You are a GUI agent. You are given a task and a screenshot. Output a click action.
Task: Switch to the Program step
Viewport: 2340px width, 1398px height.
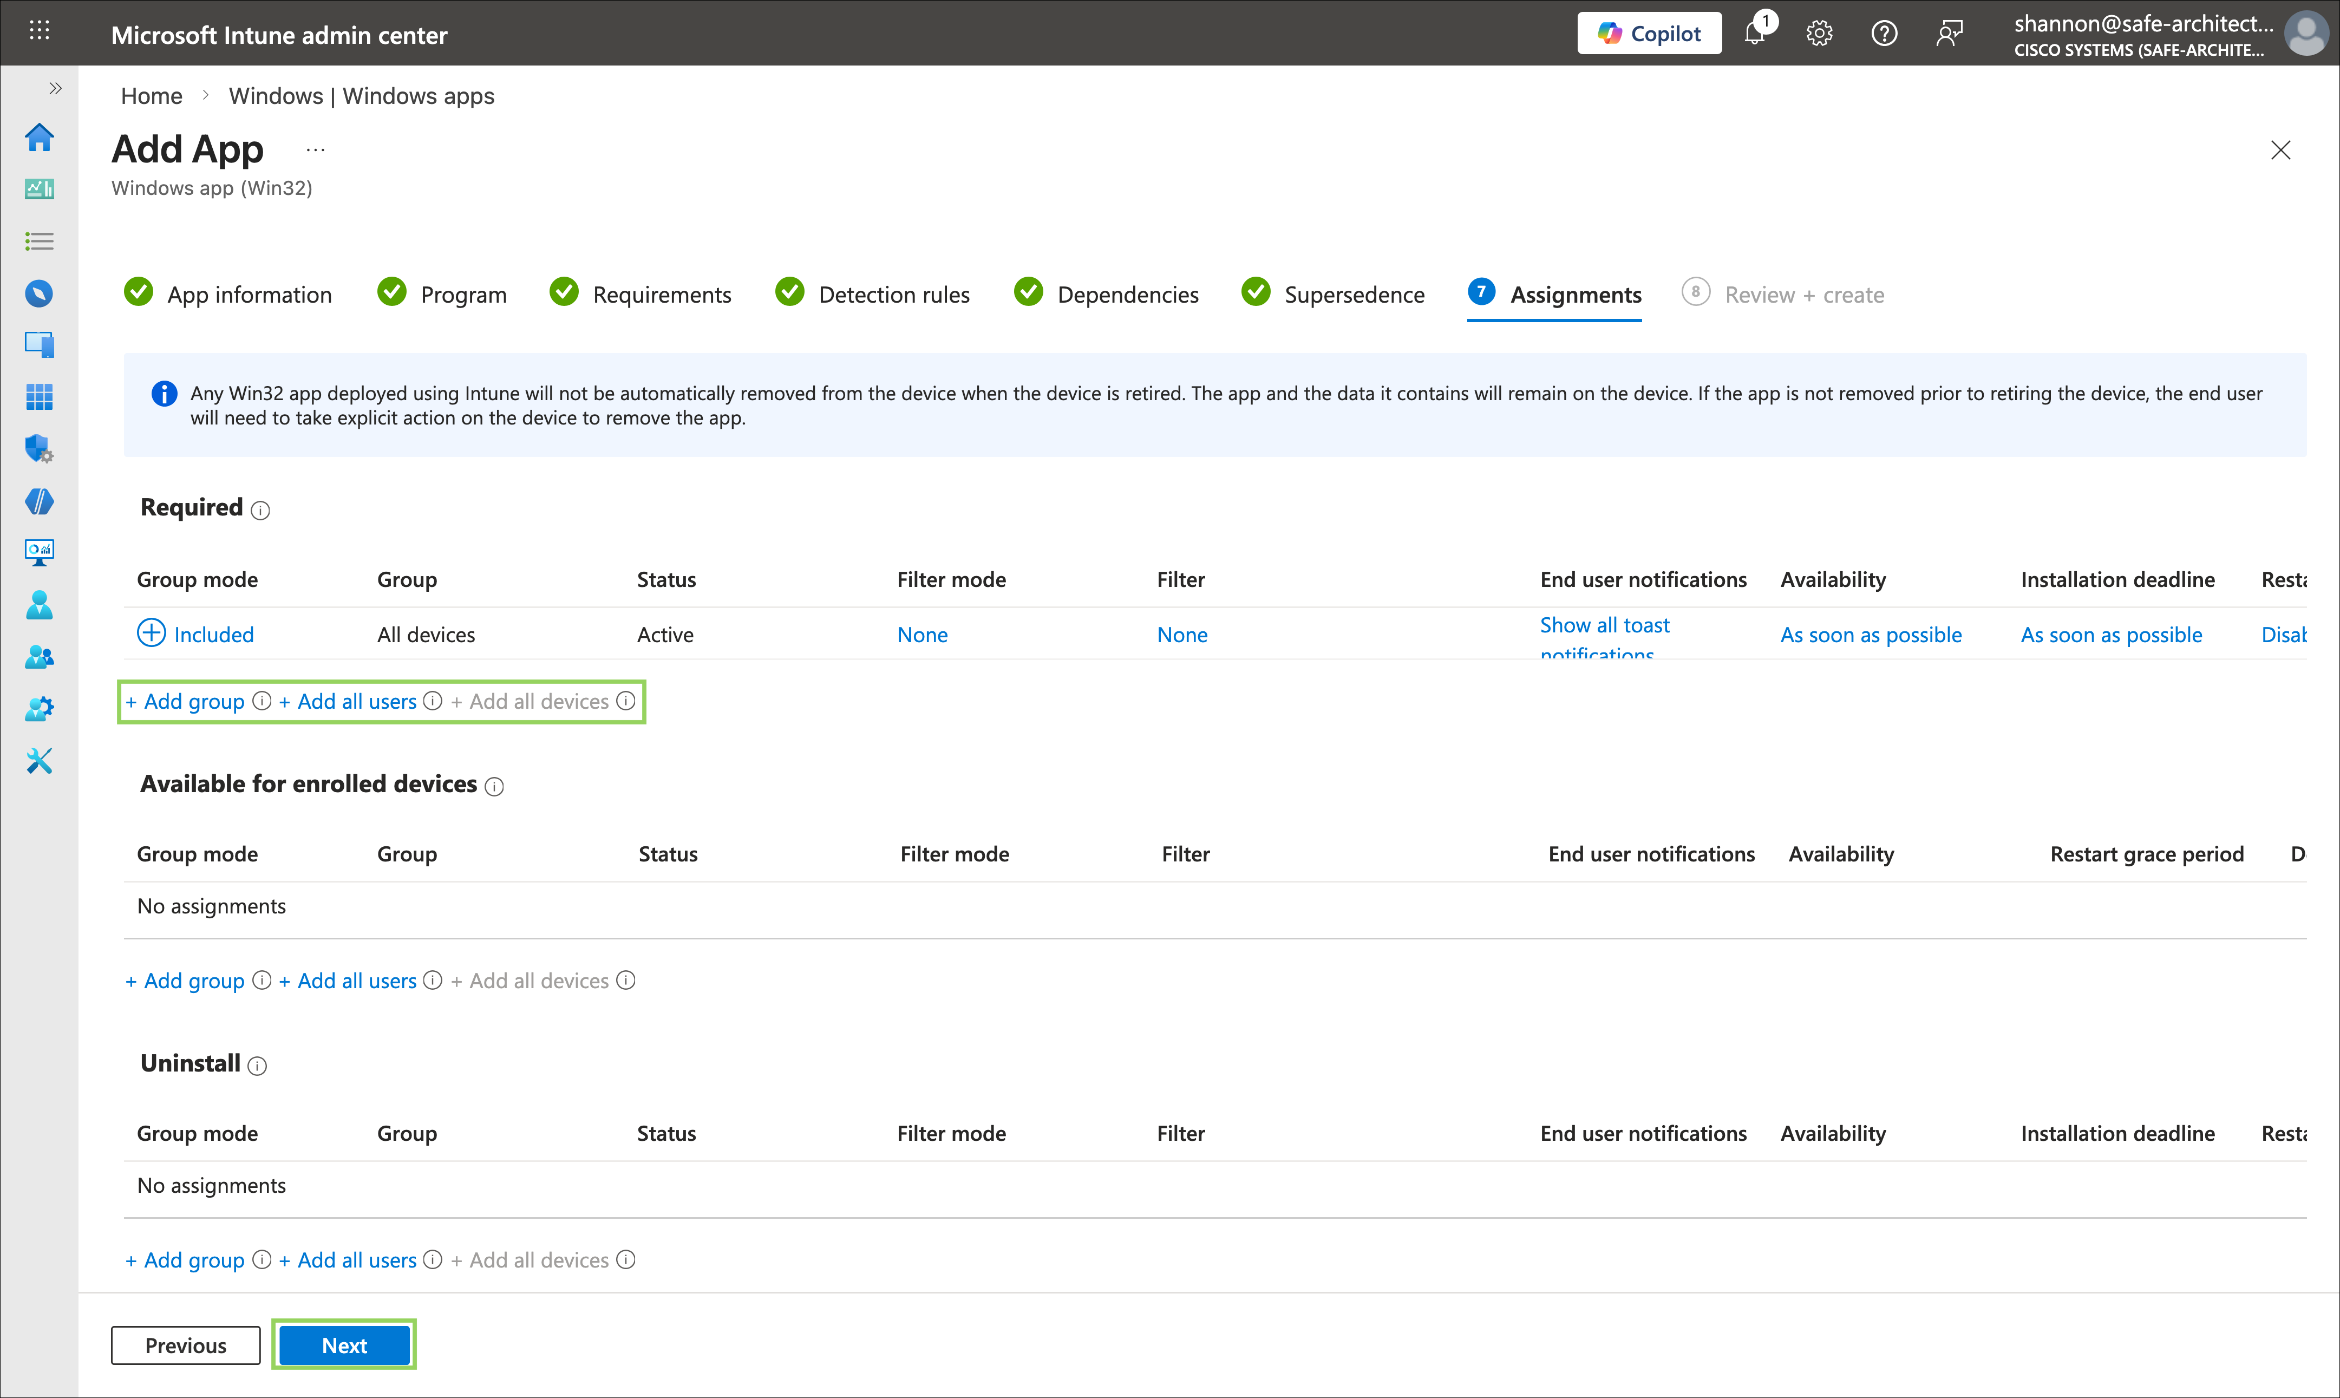[442, 295]
